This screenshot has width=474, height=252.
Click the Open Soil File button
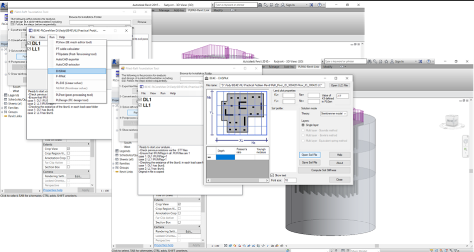tap(310, 155)
